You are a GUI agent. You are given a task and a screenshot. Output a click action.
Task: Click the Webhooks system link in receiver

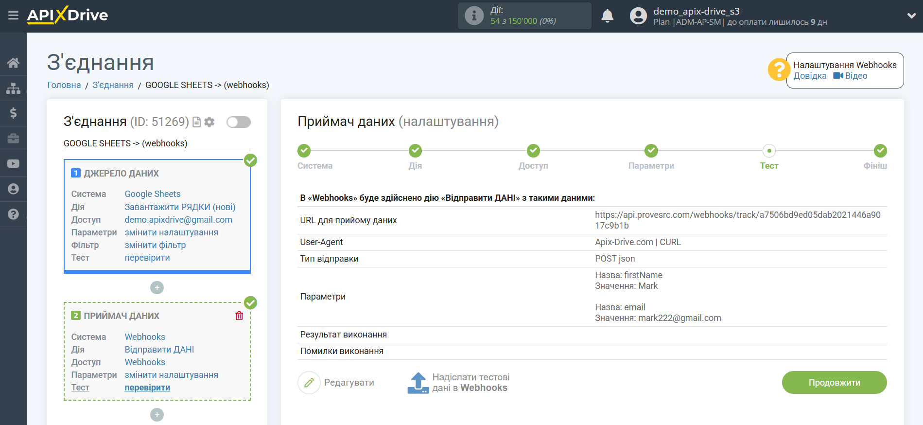tap(145, 337)
